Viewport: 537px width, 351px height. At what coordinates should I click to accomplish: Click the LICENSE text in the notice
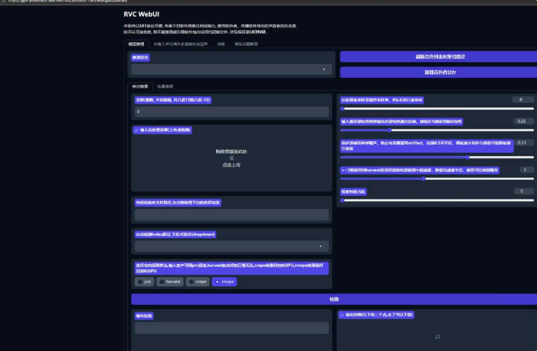(x=257, y=32)
